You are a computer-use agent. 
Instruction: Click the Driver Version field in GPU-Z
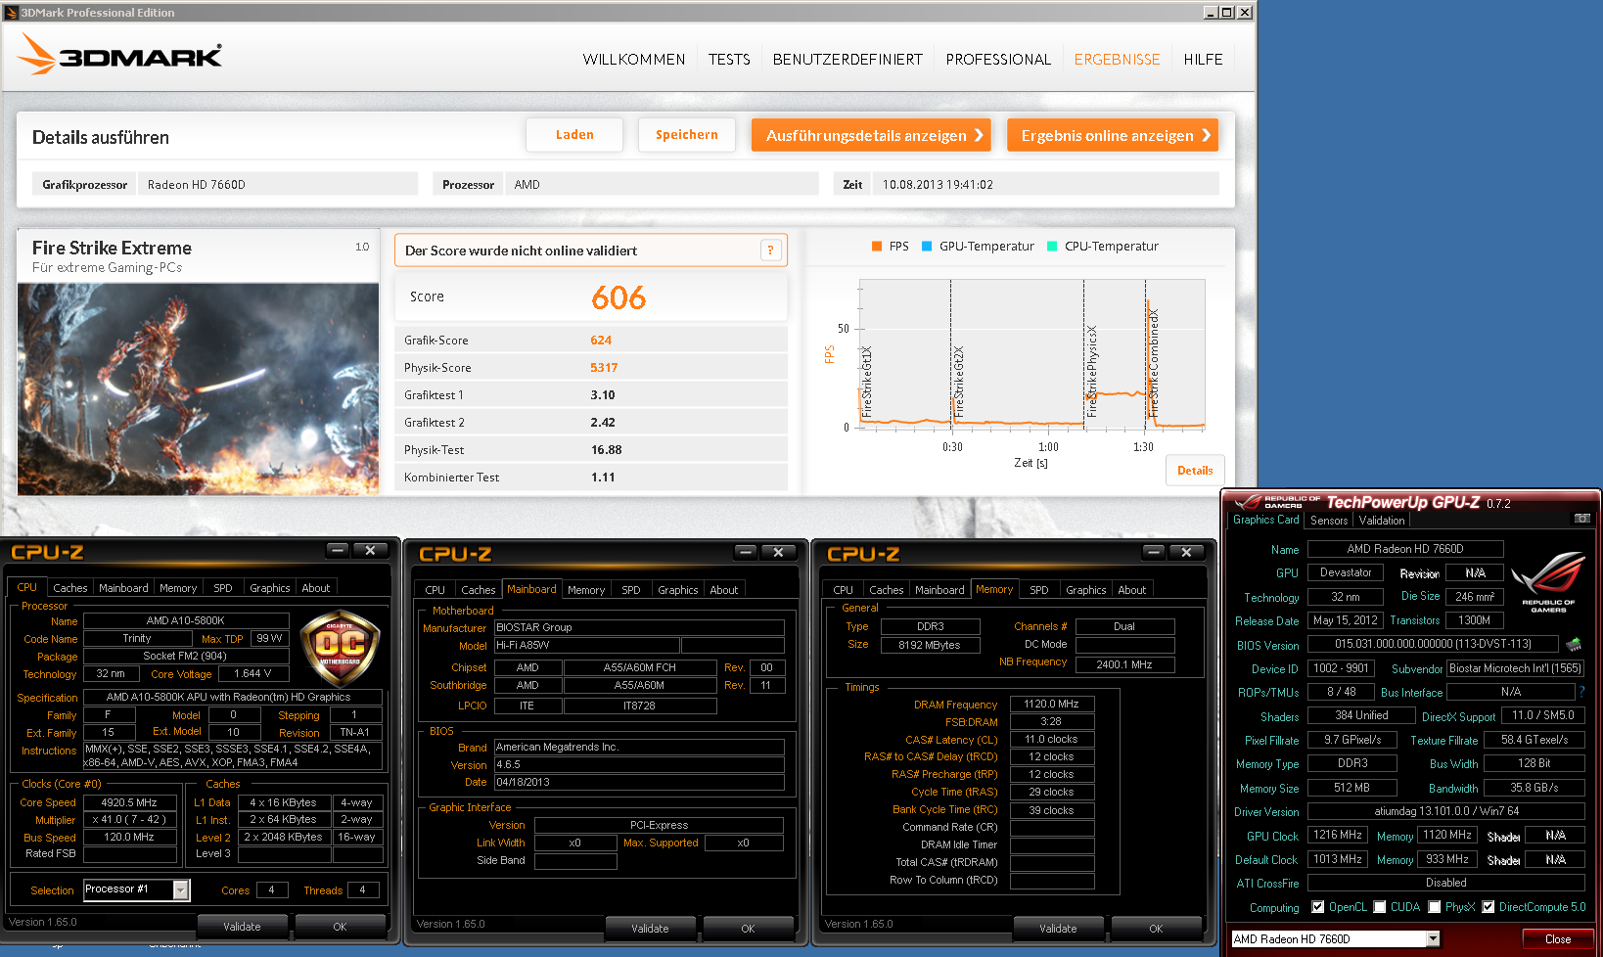point(1446,811)
